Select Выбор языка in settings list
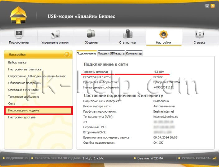Viewport: 219px width, 167px height. pyautogui.click(x=17, y=63)
